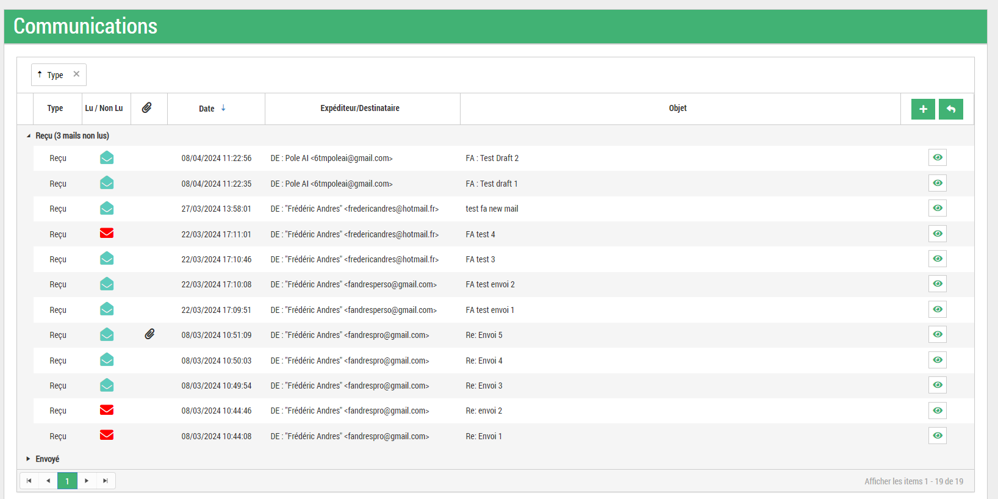The height and width of the screenshot is (499, 998).
Task: Sort by the Date column header
Action: click(x=207, y=109)
